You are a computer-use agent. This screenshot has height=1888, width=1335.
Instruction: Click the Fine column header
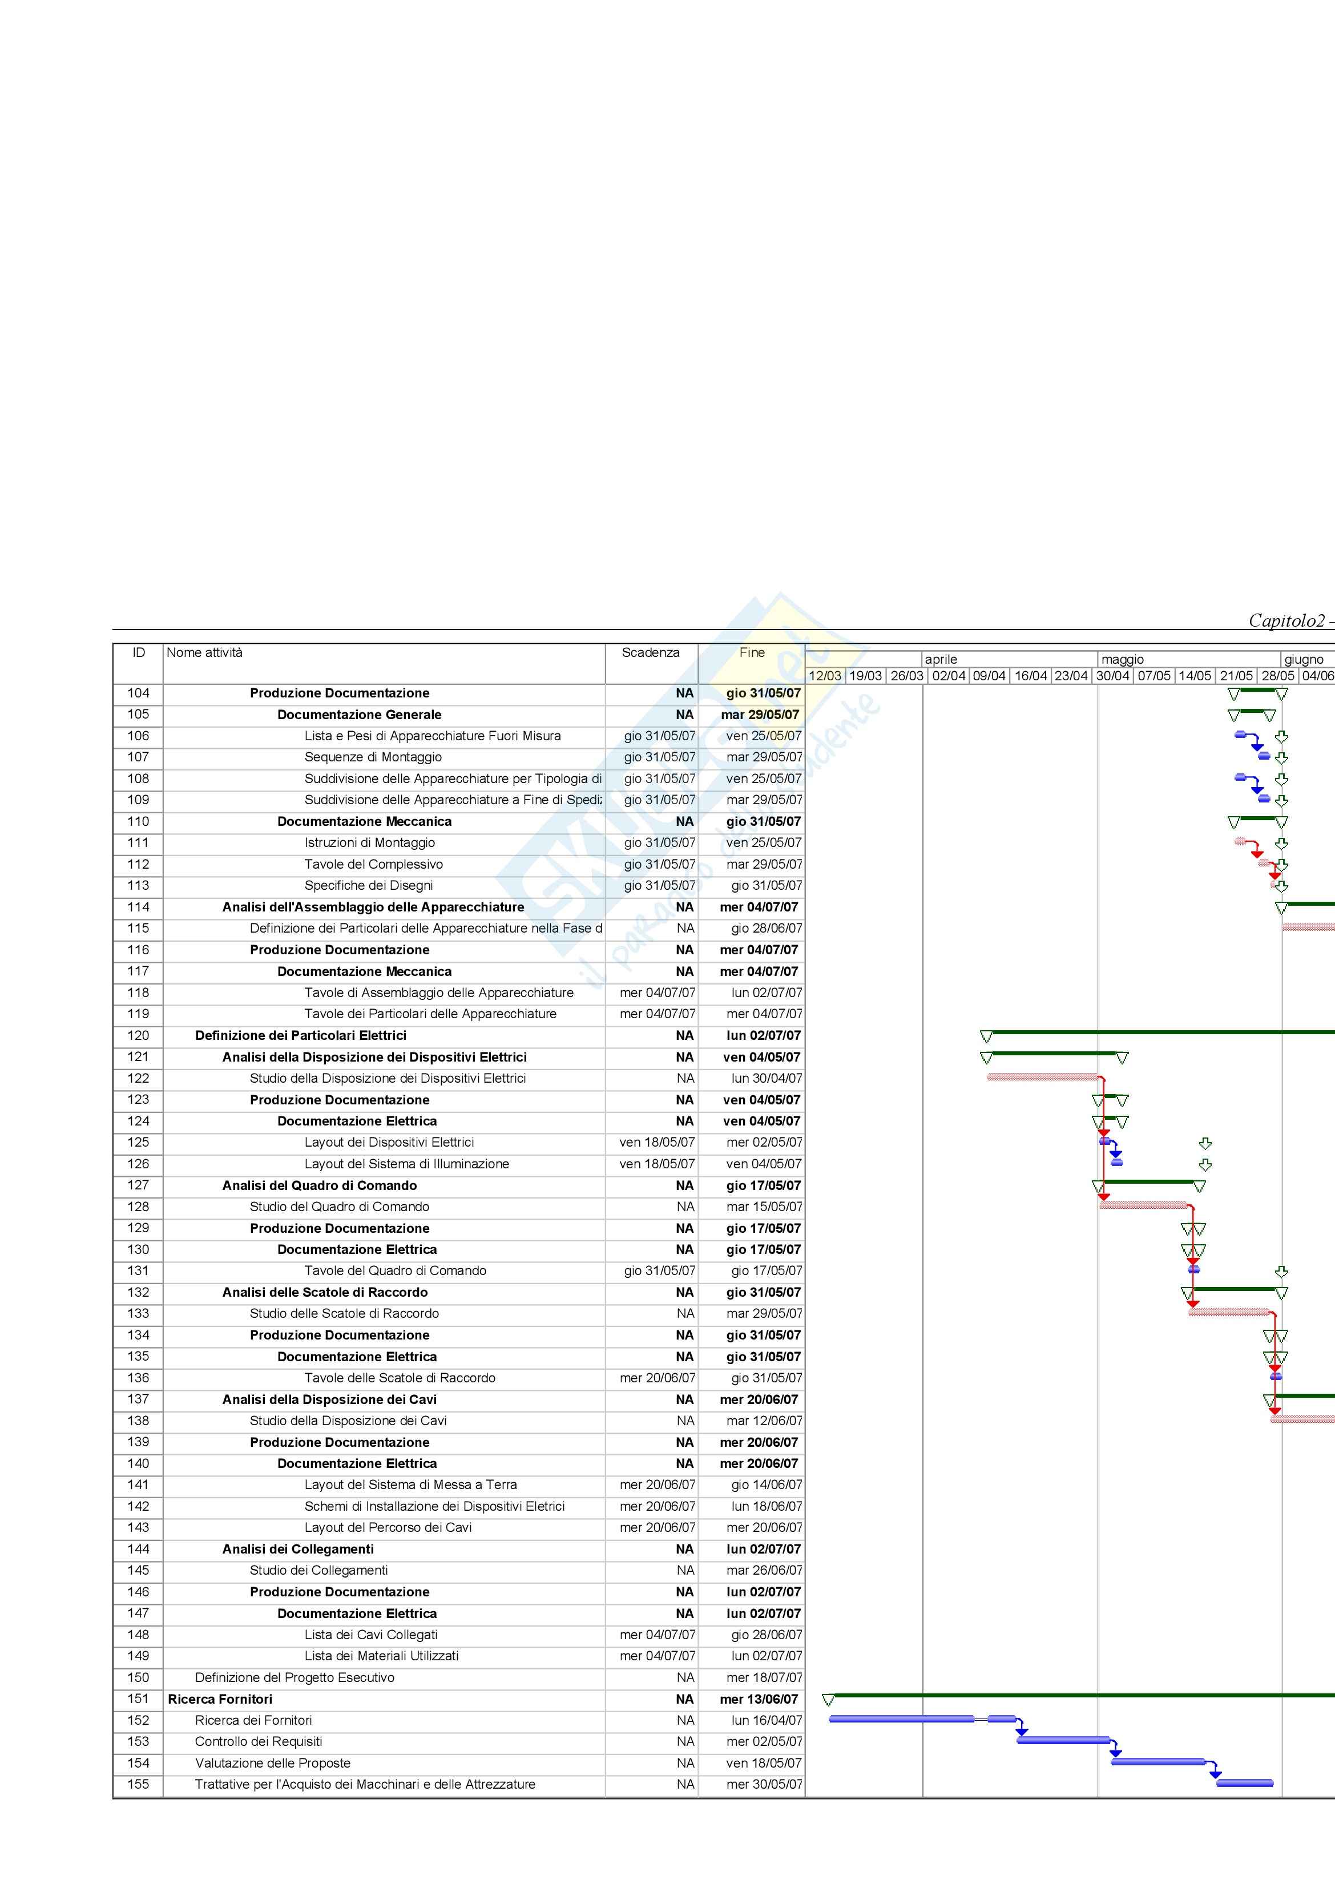click(x=751, y=653)
